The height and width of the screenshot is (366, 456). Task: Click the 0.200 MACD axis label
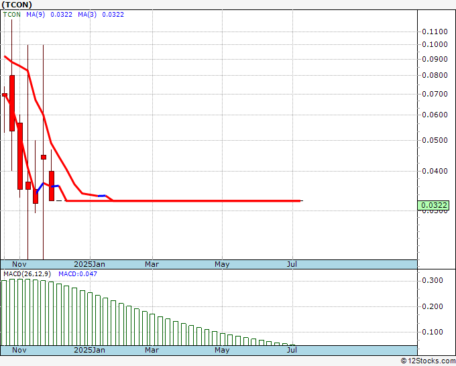433,306
